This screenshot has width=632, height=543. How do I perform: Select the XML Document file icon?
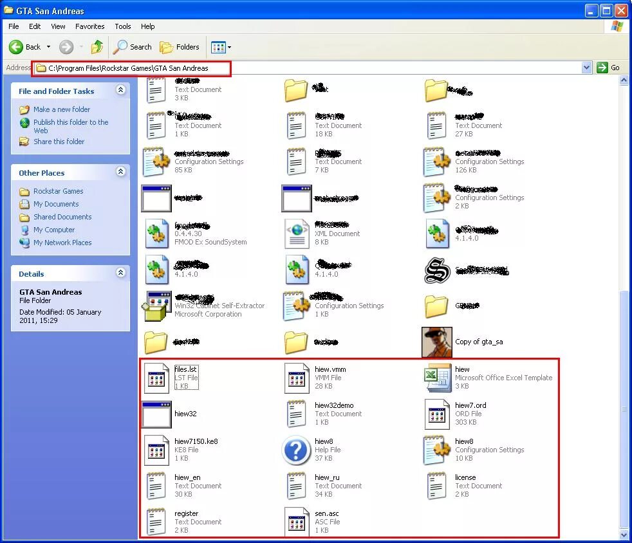coord(297,234)
